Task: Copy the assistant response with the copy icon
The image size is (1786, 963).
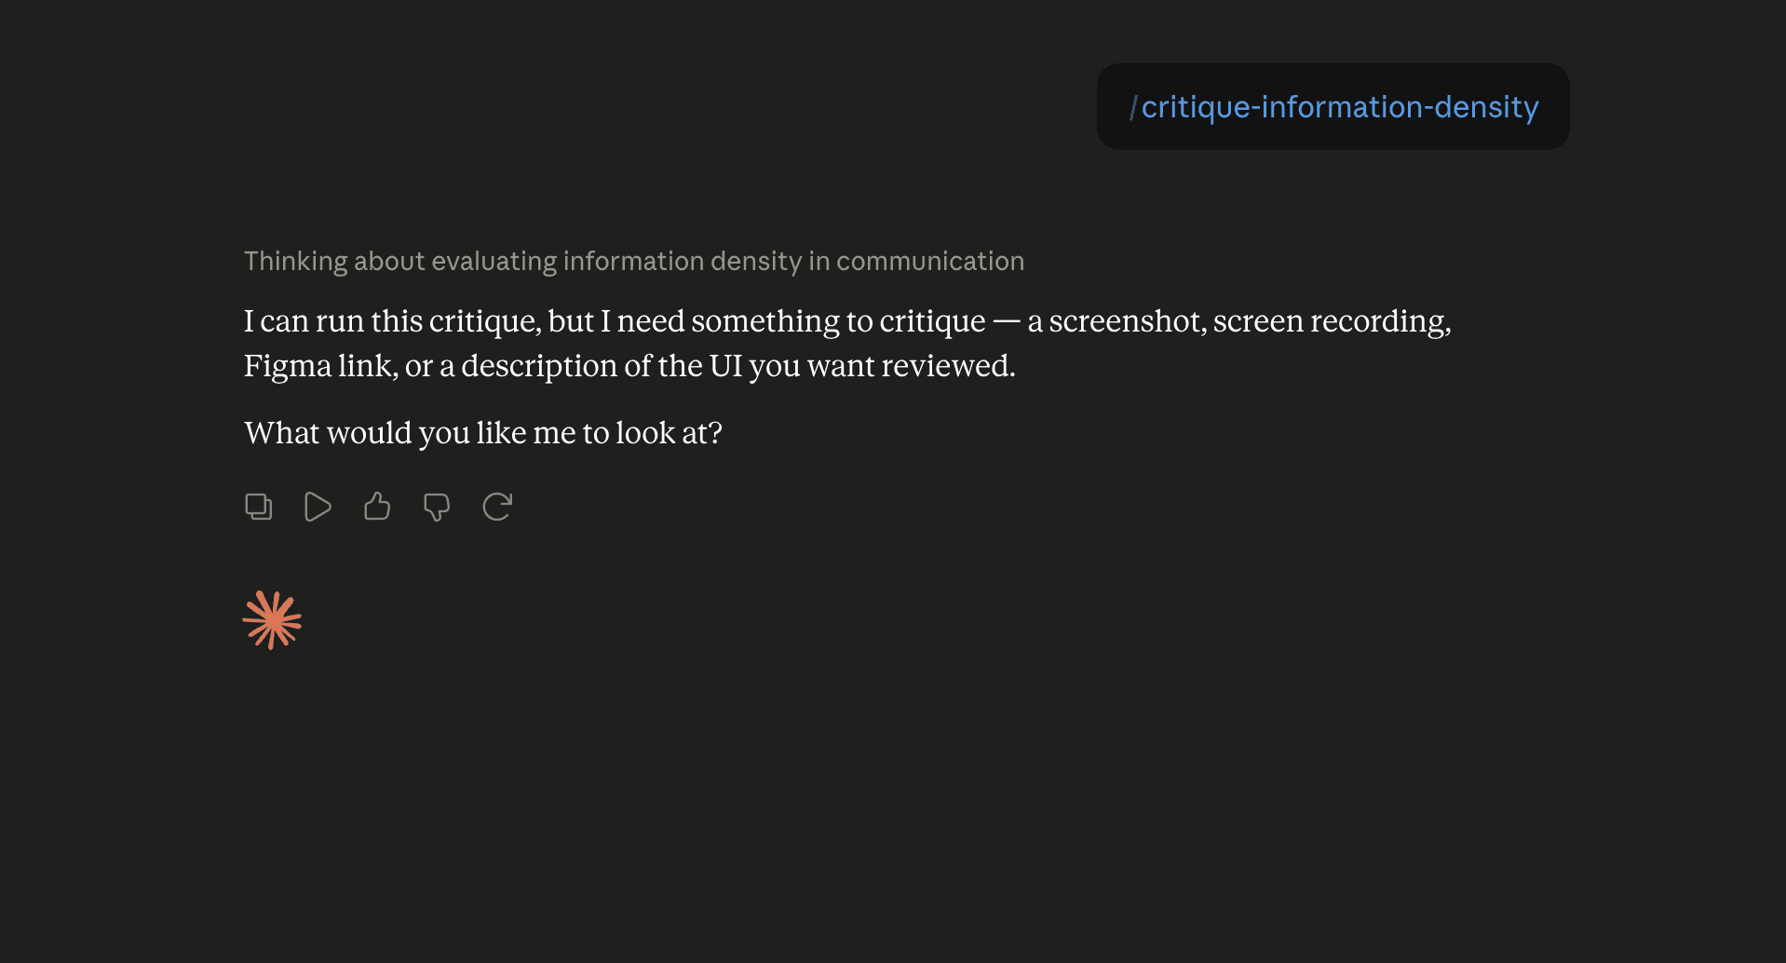Action: (x=258, y=507)
